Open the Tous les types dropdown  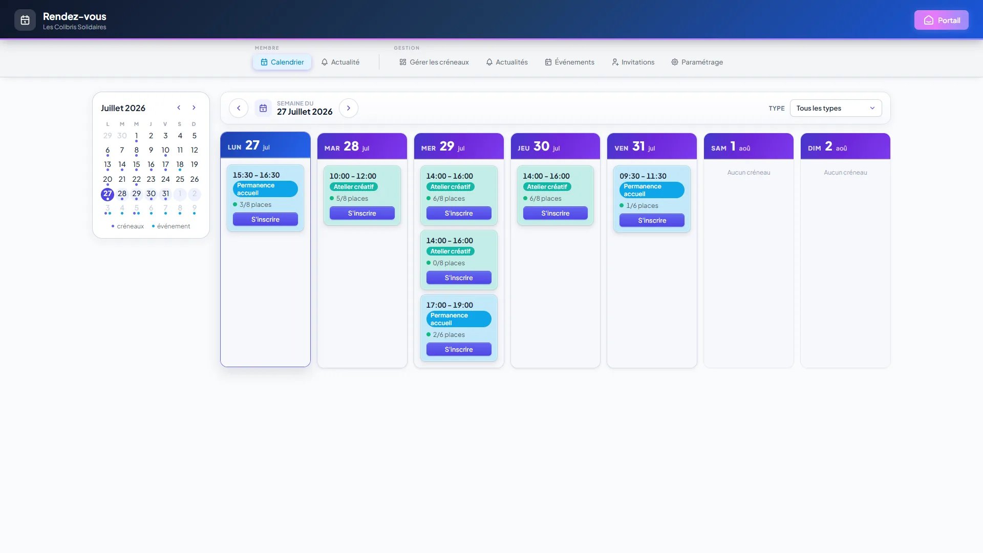pos(836,108)
